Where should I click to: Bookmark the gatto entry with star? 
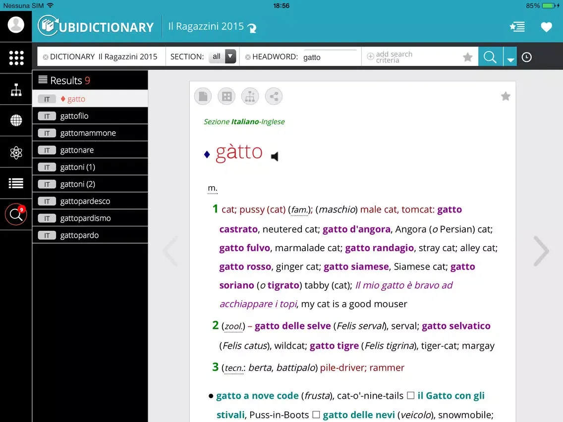pos(506,96)
